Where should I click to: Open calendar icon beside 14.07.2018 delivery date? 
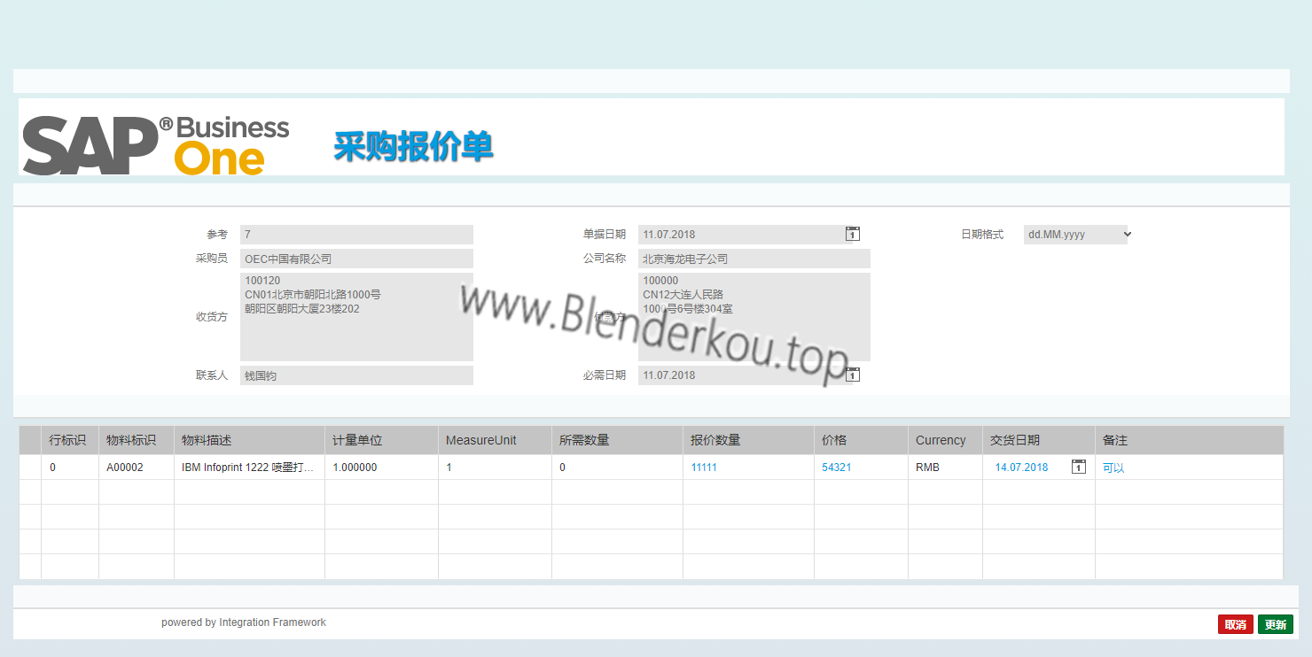pyautogui.click(x=1078, y=467)
